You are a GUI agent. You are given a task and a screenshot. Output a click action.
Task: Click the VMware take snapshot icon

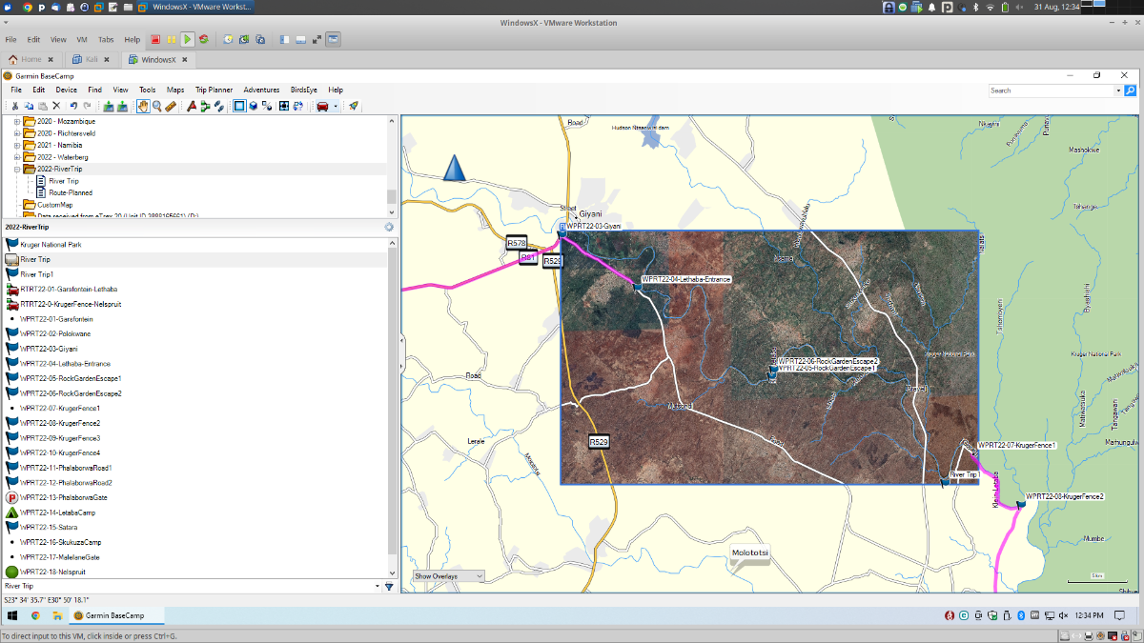[229, 39]
